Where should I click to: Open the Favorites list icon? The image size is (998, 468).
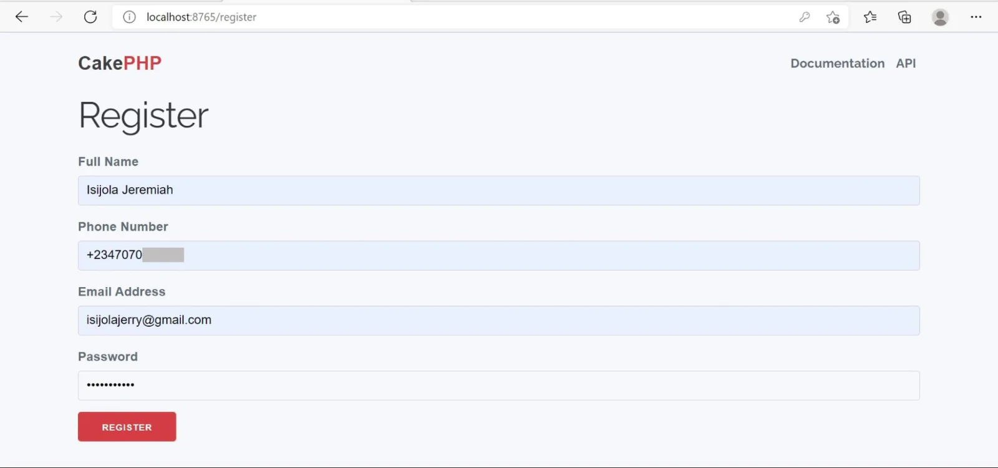coord(870,17)
